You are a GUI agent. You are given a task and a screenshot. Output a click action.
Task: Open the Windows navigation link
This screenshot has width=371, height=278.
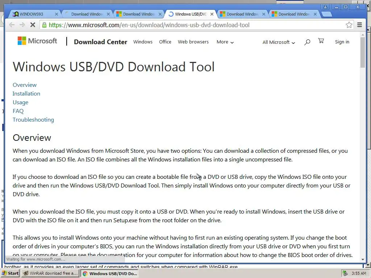[143, 42]
